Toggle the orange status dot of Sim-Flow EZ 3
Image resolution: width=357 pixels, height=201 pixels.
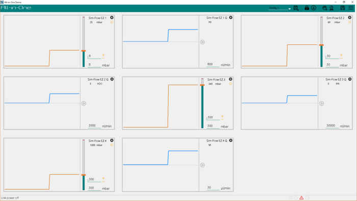pos(231,84)
